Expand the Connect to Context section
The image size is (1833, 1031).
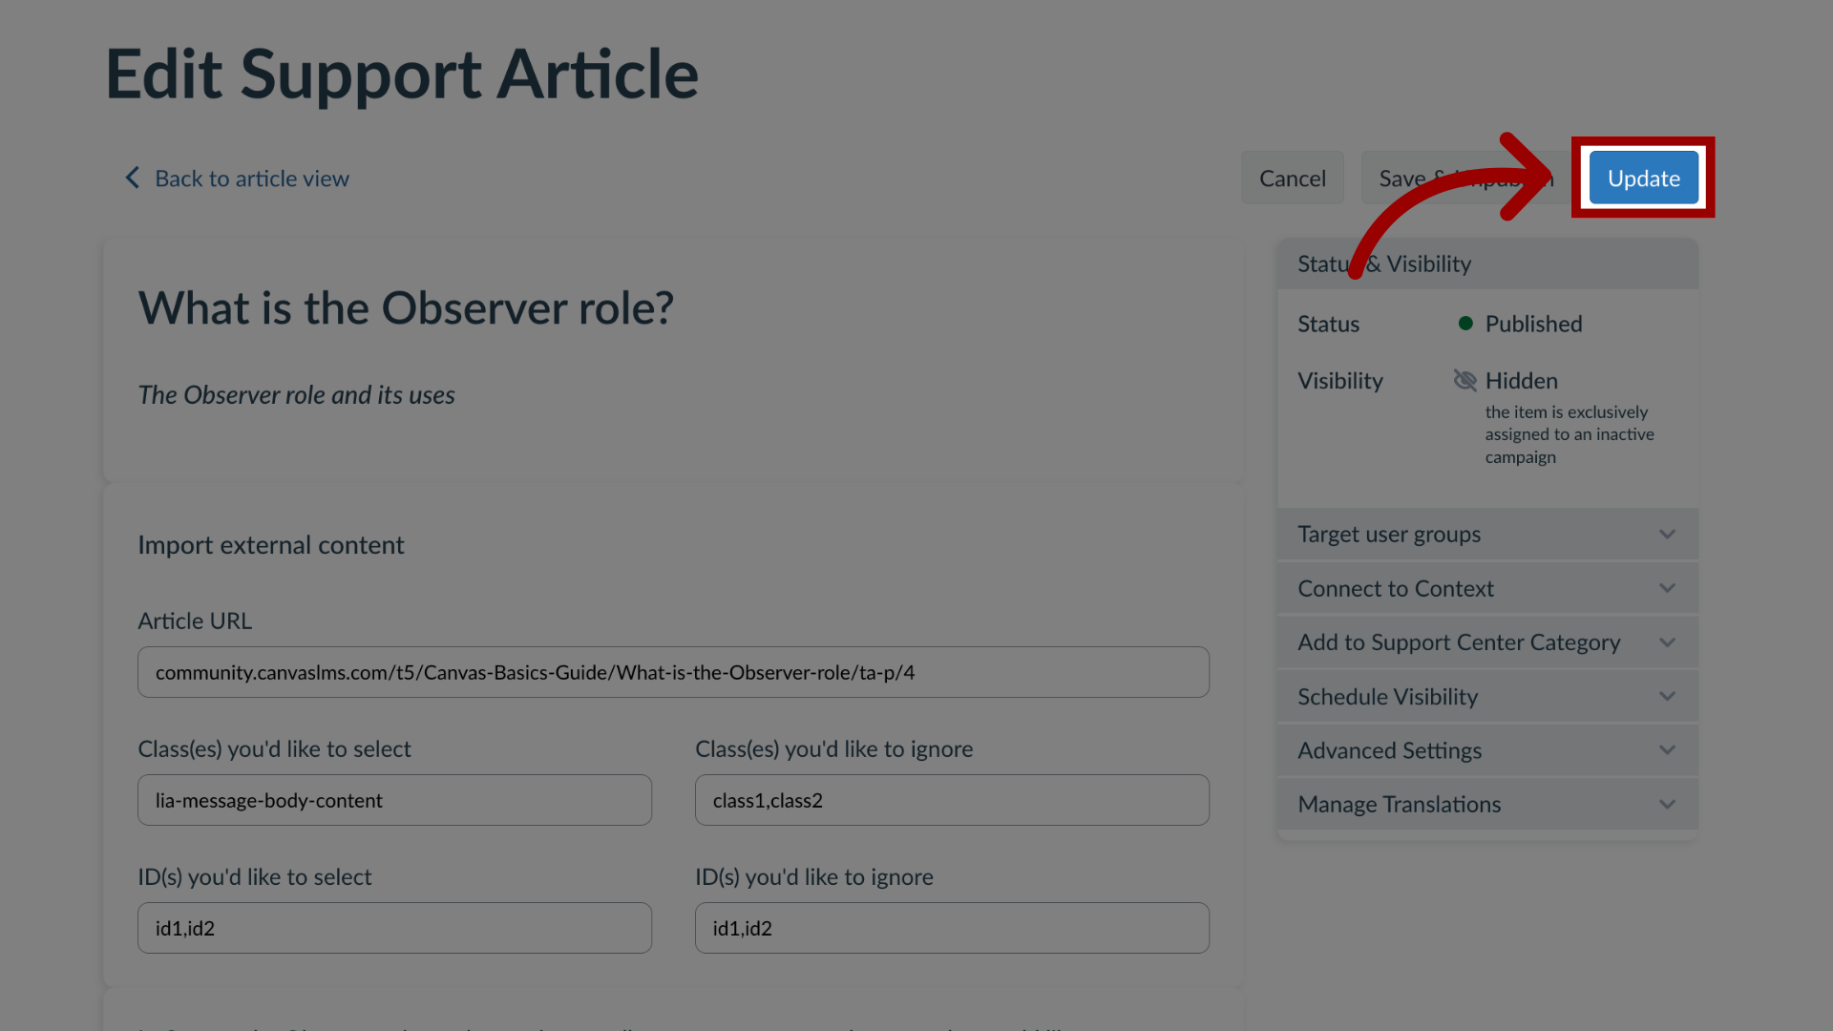[x=1487, y=588]
